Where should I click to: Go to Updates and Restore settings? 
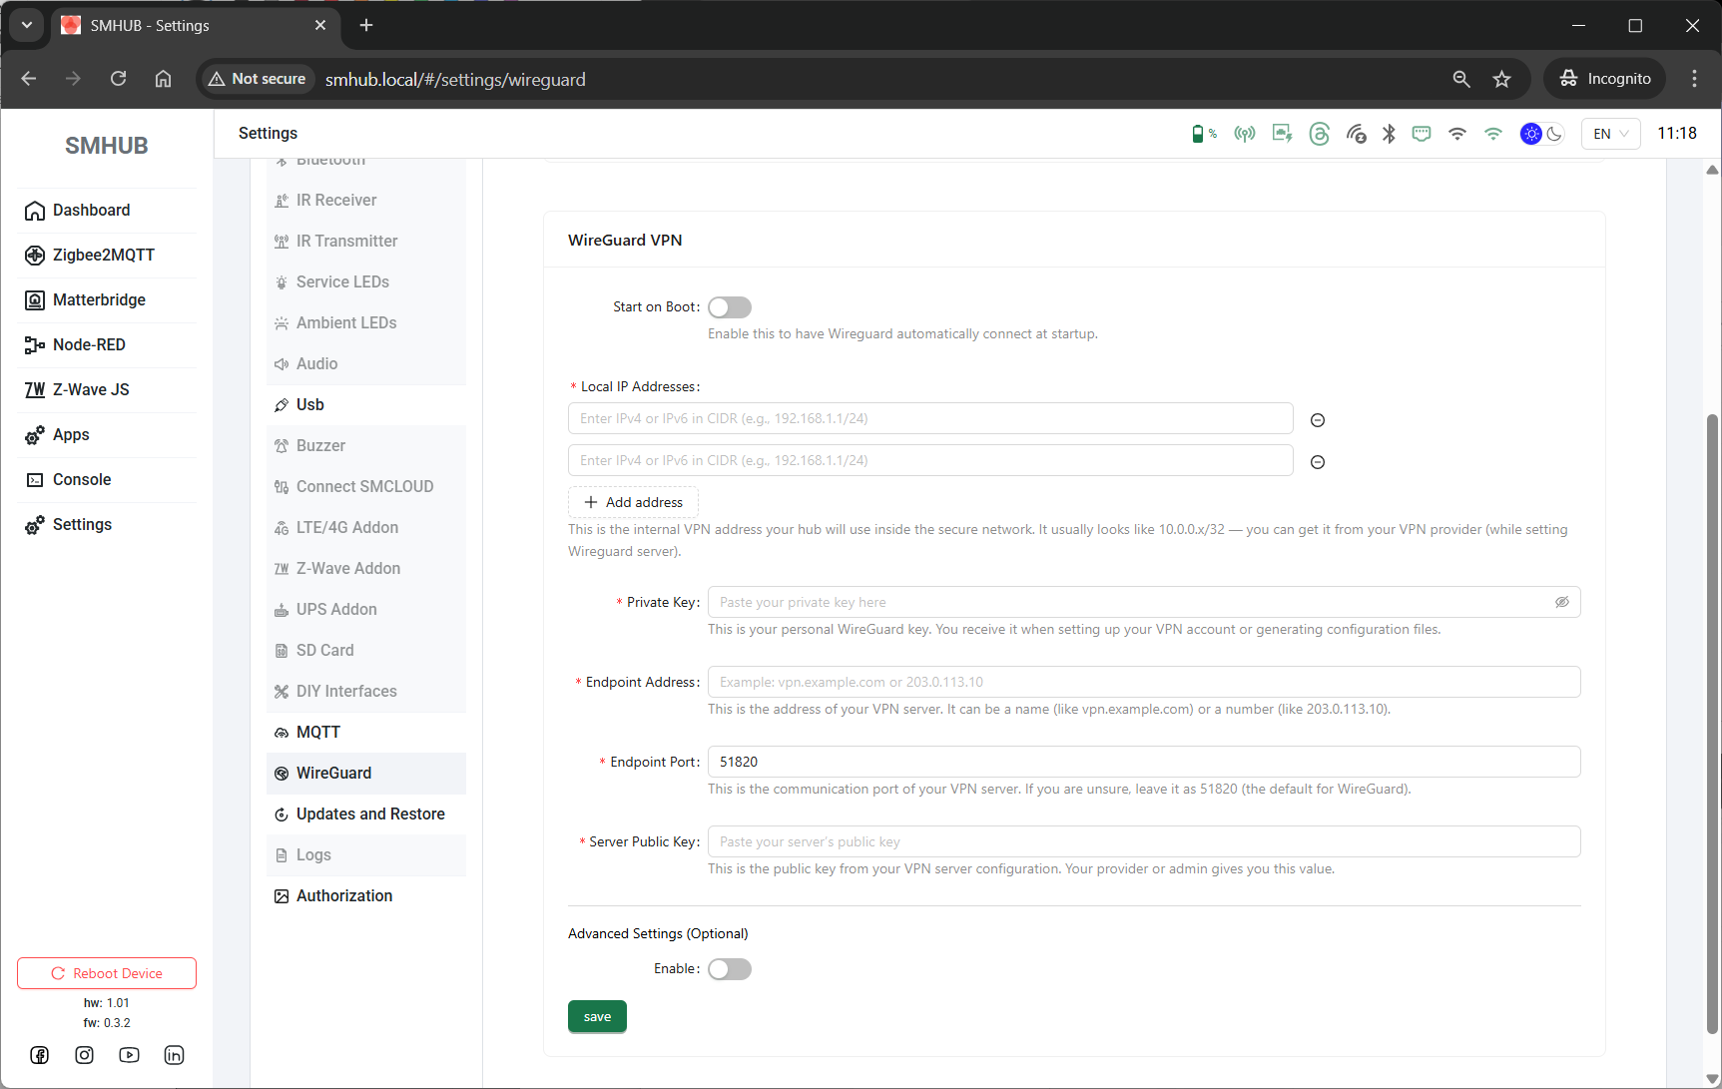[x=369, y=814]
